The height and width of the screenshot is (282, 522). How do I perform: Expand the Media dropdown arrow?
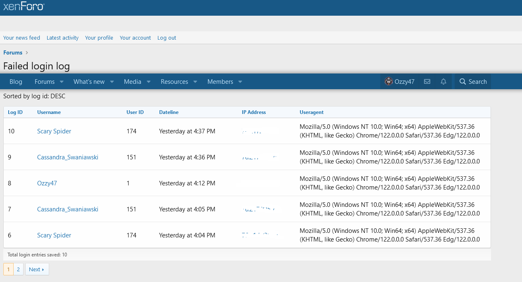click(148, 82)
